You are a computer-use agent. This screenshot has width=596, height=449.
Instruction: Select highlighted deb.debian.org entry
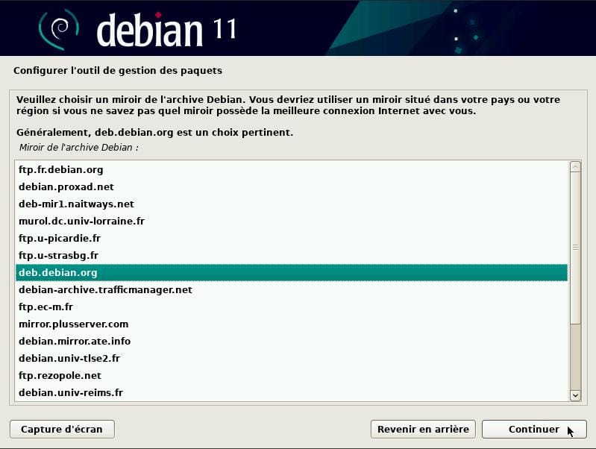click(x=292, y=272)
